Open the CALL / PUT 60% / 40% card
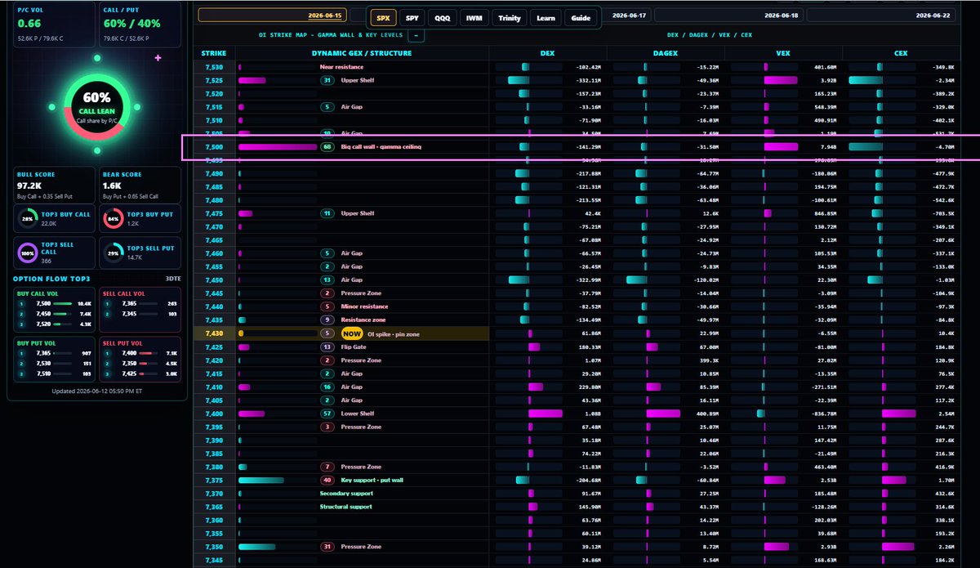The image size is (980, 568). point(140,25)
